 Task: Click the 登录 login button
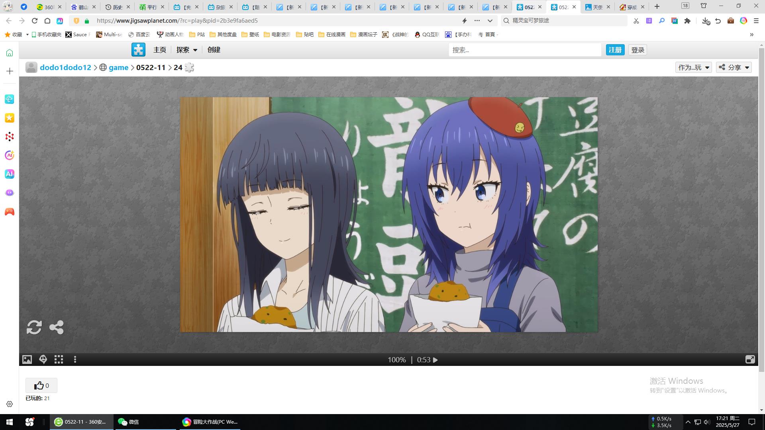pyautogui.click(x=638, y=50)
